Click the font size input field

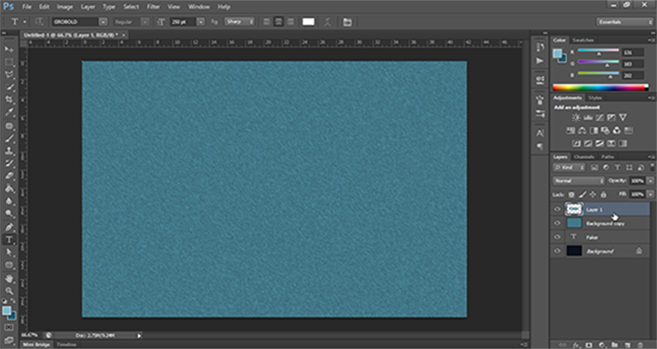point(182,22)
